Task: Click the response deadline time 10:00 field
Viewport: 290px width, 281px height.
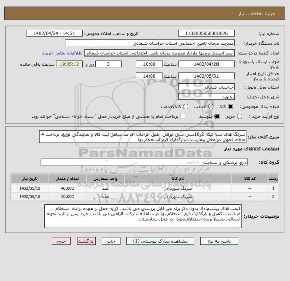Action: (149, 64)
